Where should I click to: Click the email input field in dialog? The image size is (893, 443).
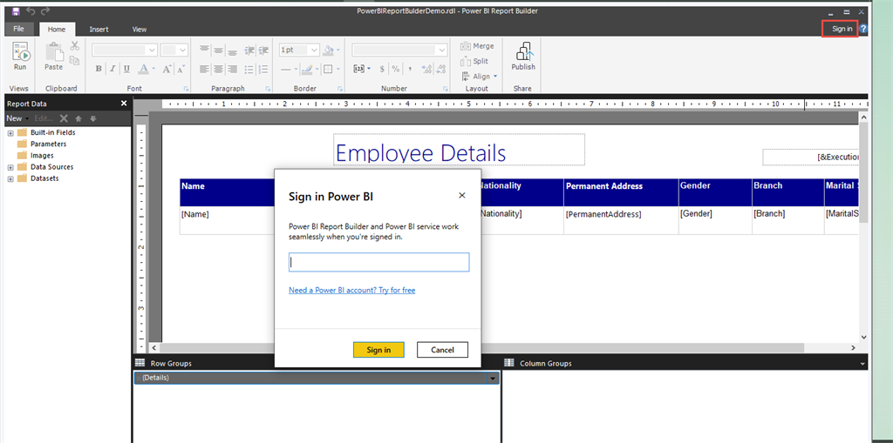coord(378,262)
